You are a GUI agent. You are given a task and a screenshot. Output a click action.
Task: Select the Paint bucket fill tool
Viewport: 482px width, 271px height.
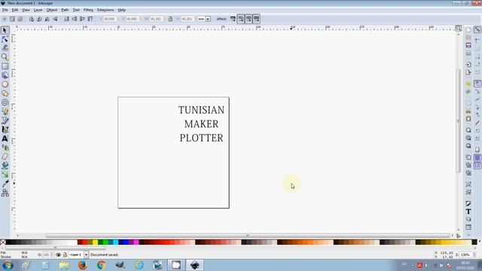5,166
